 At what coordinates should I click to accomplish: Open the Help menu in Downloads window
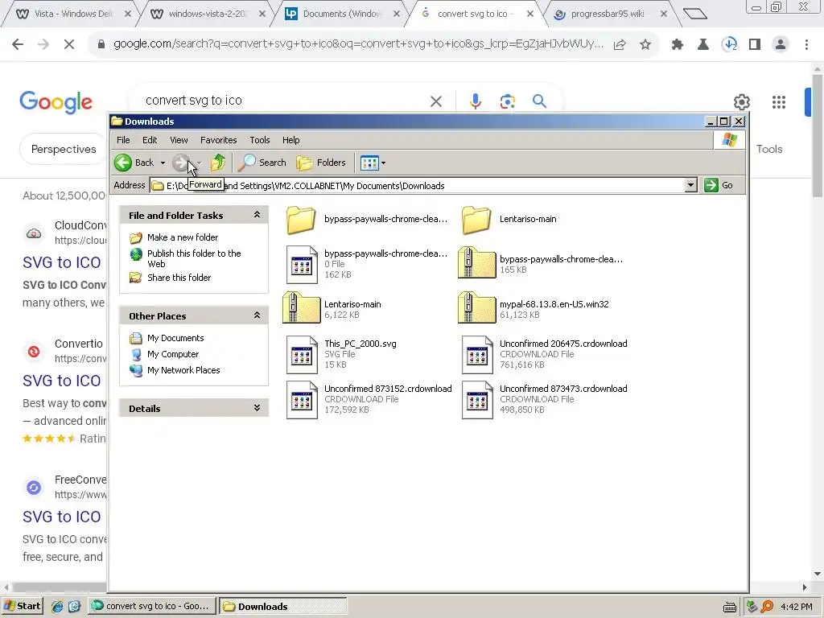pyautogui.click(x=290, y=140)
